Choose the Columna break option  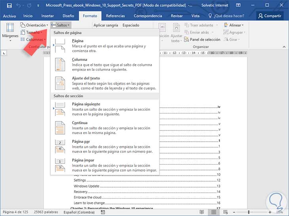tap(105, 64)
